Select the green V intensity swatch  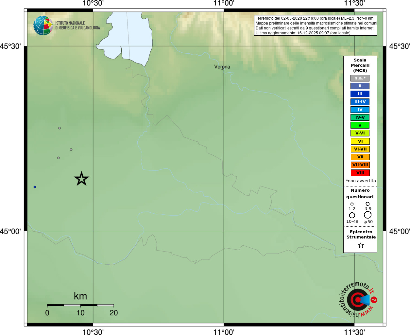(360, 125)
